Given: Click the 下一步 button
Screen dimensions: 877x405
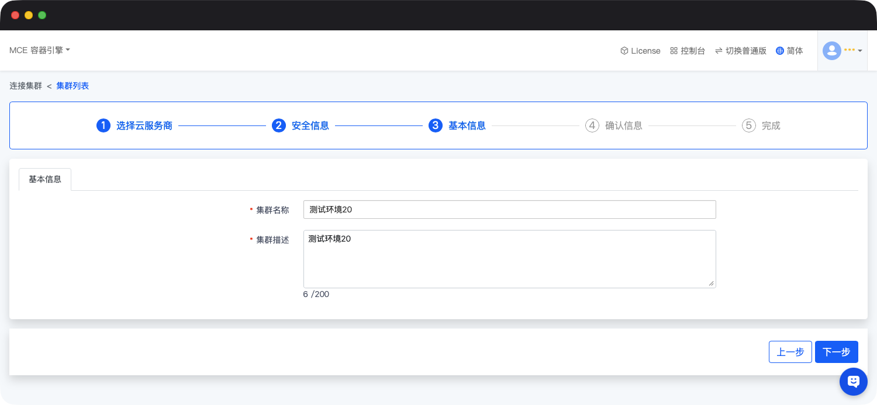Looking at the screenshot, I should coord(836,352).
